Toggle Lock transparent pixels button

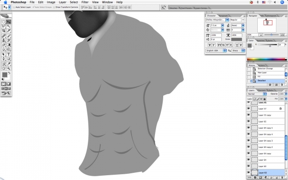[254, 99]
